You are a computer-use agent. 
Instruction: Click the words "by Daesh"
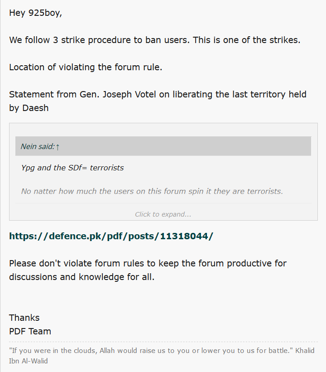click(29, 108)
